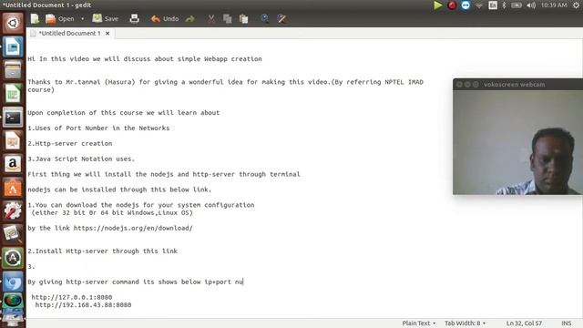This screenshot has width=583, height=328.
Task: Open System Settings from launcher
Action: click(x=13, y=210)
